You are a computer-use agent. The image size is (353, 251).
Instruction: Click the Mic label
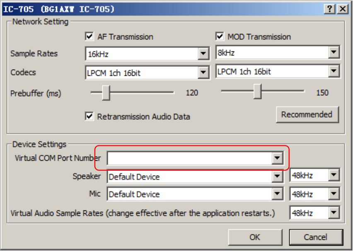[x=95, y=193]
